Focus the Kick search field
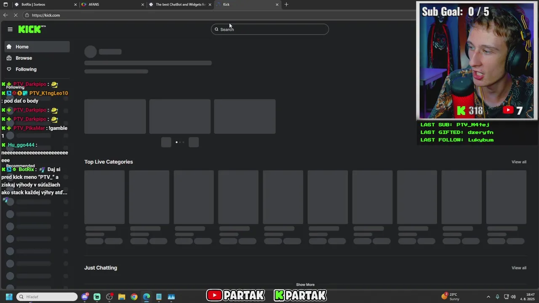The image size is (539, 303). click(x=270, y=29)
